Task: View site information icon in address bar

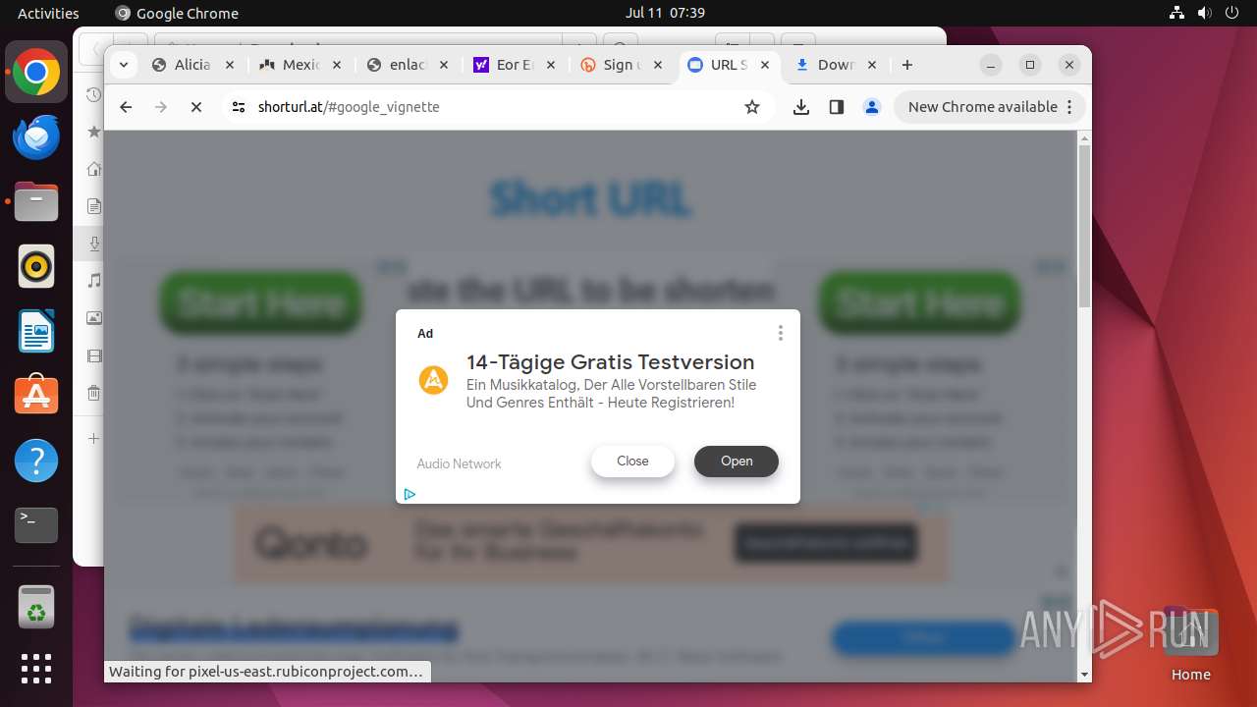Action: pos(239,107)
